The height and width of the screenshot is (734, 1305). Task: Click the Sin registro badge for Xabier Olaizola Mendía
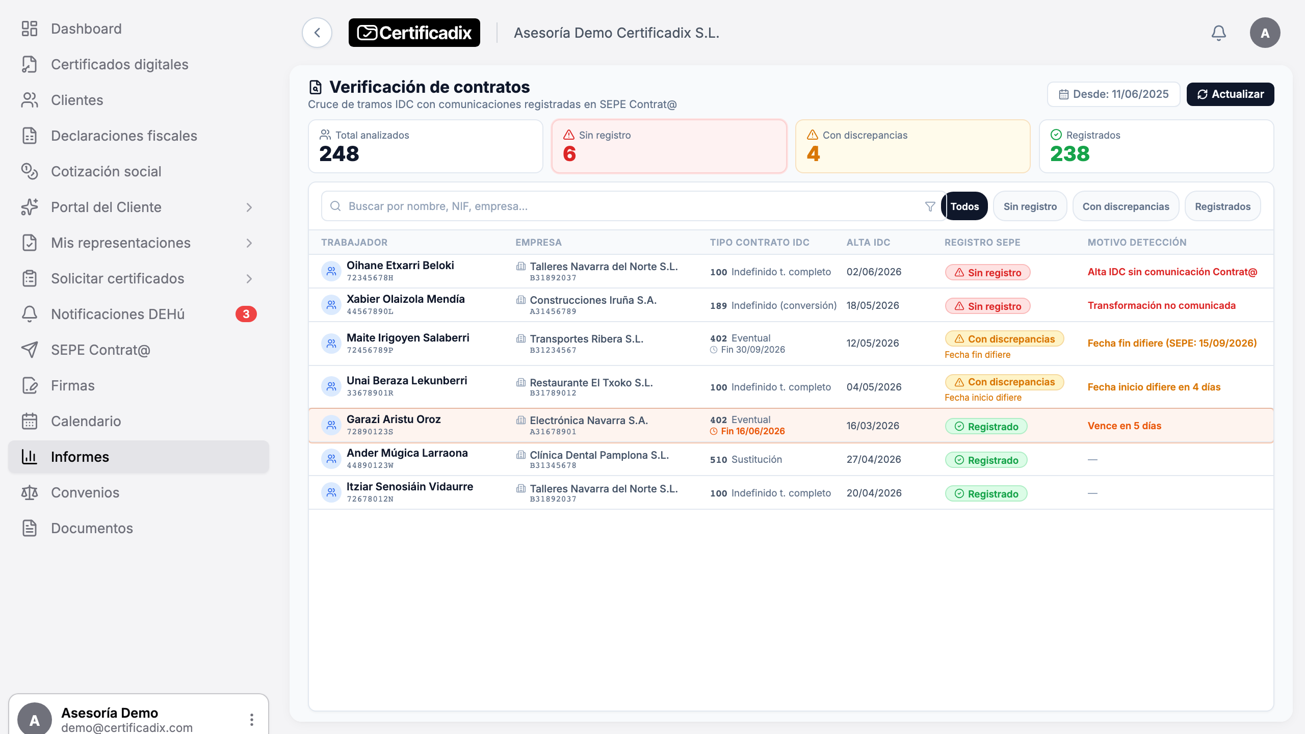pos(987,306)
